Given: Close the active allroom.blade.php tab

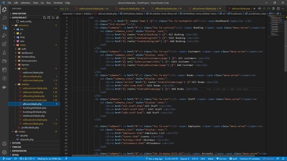Looking at the screenshot, I should point(254,8).
